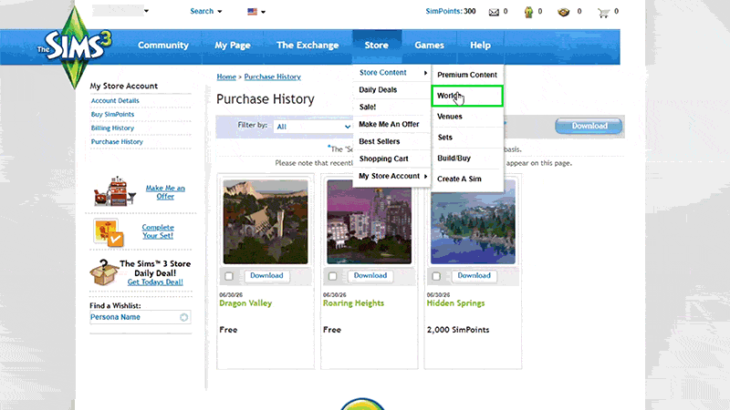Image resolution: width=730 pixels, height=410 pixels.
Task: Open the Billing History link
Action: click(112, 128)
